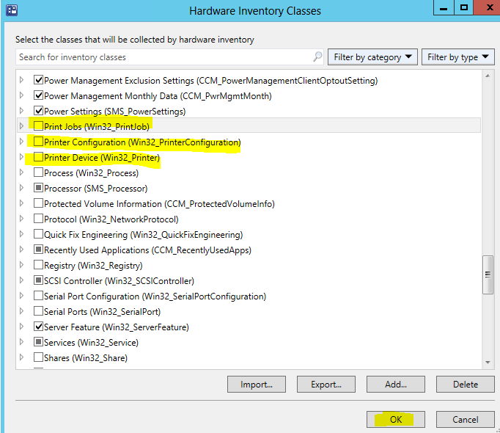Expand the Processor (SMS_Processor) class

[21, 189]
